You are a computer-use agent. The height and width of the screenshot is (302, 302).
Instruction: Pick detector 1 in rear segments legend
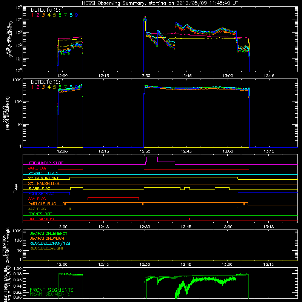coord(32,87)
